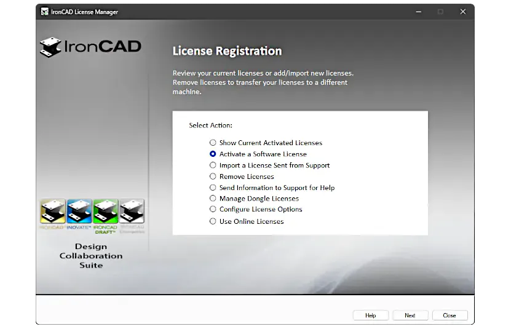Click the License Registration heading
511x329 pixels.
coord(227,51)
